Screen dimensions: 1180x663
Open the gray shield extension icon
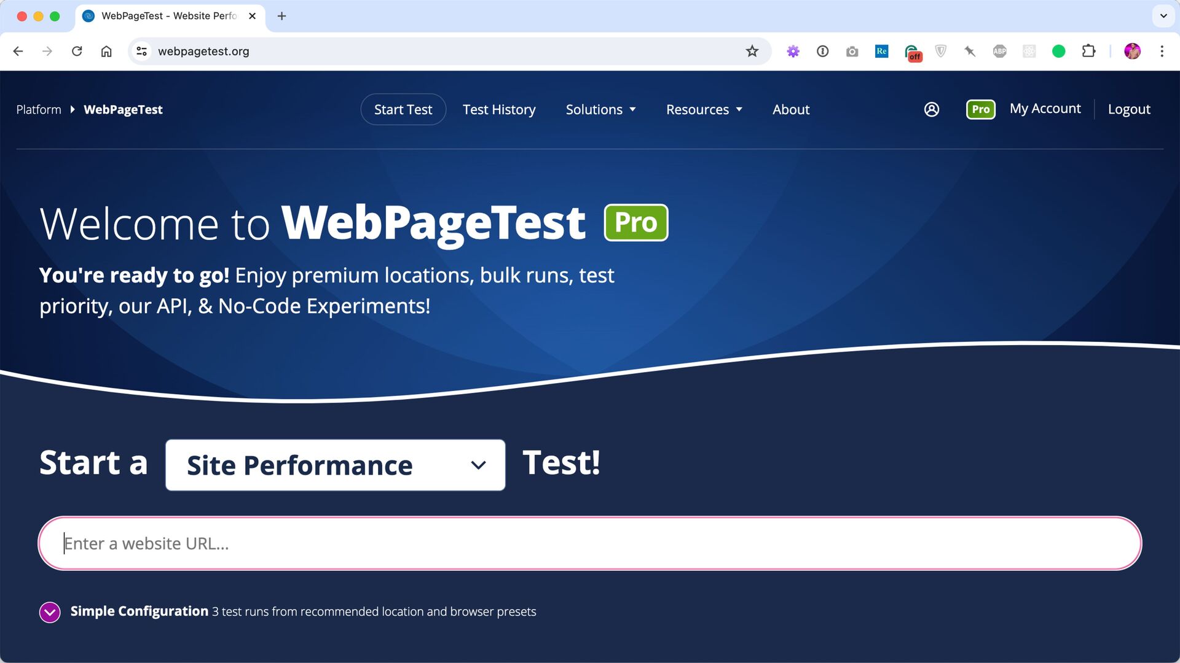click(x=941, y=52)
